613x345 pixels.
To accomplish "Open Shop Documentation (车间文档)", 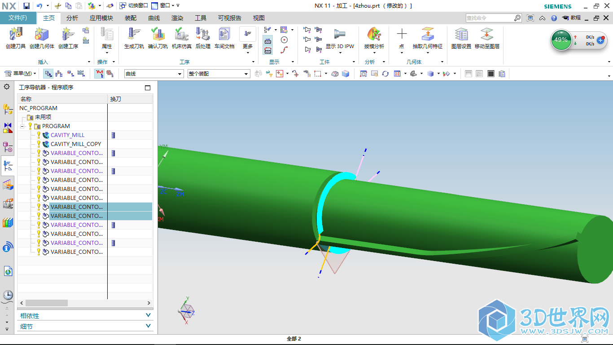I will 224,38.
